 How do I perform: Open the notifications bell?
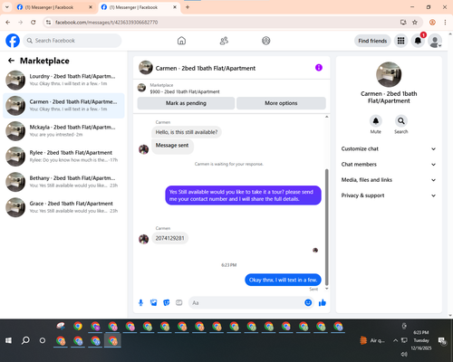tap(418, 41)
